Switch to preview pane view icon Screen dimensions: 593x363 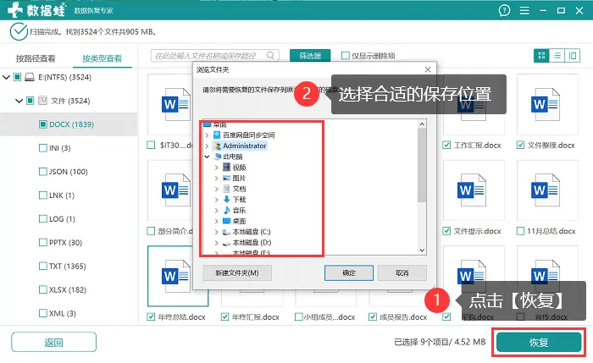point(573,56)
